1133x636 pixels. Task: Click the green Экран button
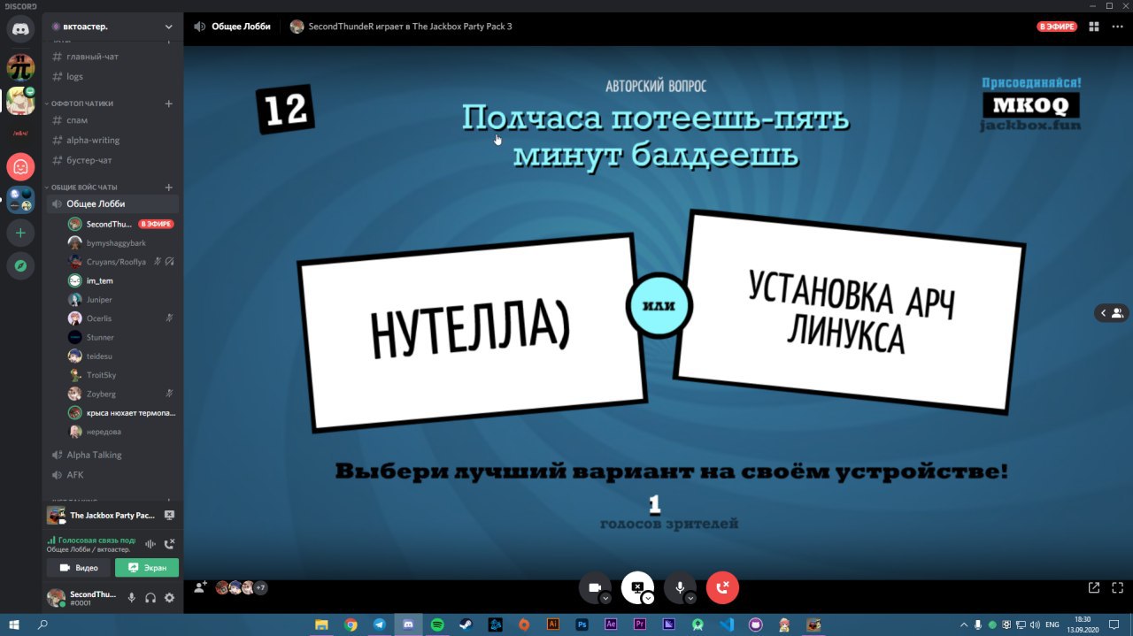147,568
